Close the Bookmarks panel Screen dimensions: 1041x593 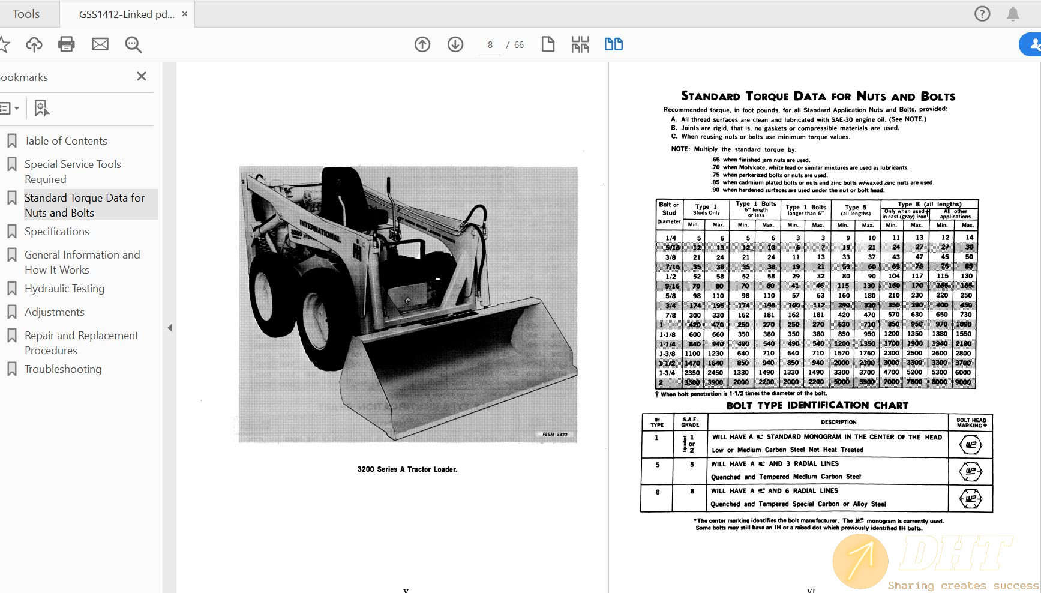pos(142,76)
